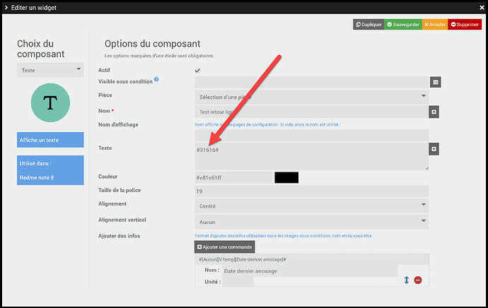Expand the Texte component type dropdown
The image size is (488, 308).
click(x=50, y=70)
